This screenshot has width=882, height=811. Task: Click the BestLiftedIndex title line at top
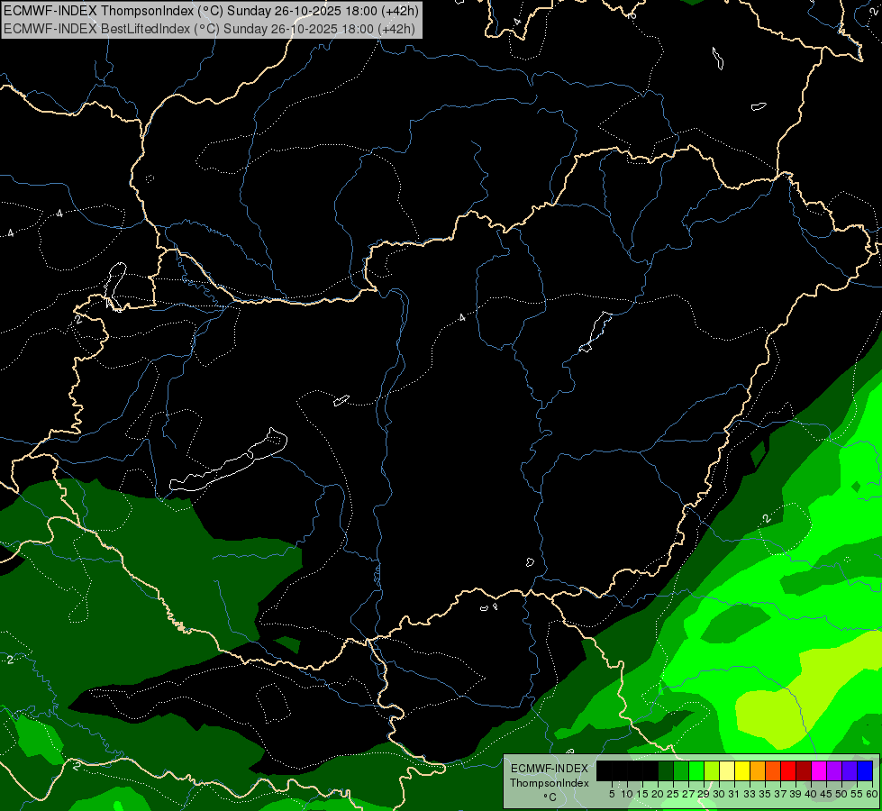pos(209,28)
